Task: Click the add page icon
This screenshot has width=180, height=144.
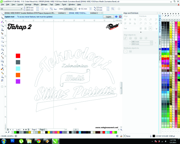Action: (x=8, y=130)
